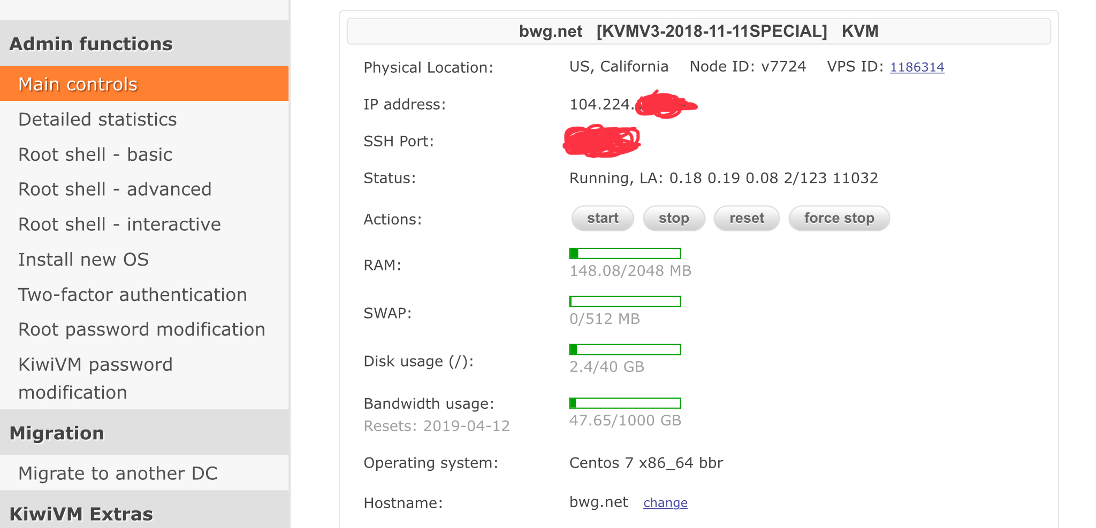This screenshot has width=1096, height=528.
Task: Click the RAM usage bar
Action: (x=625, y=253)
